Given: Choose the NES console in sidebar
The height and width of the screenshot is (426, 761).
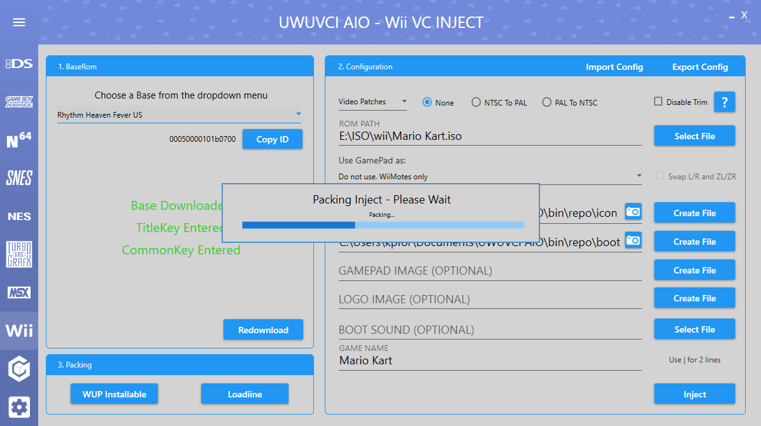Looking at the screenshot, I should (x=19, y=217).
